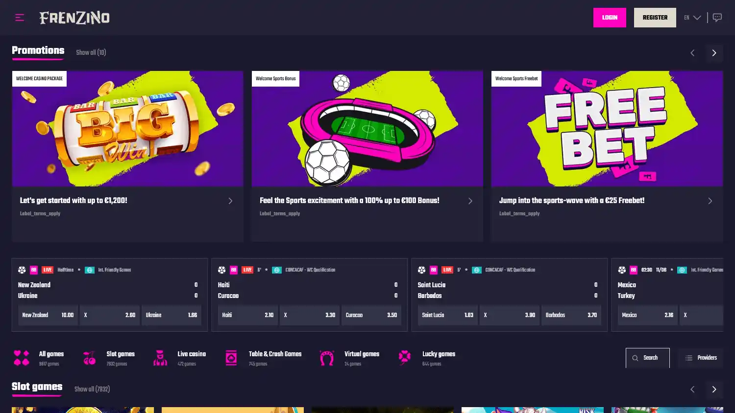735x413 pixels.
Task: Expand the 100% sports bonus chevron
Action: point(470,201)
